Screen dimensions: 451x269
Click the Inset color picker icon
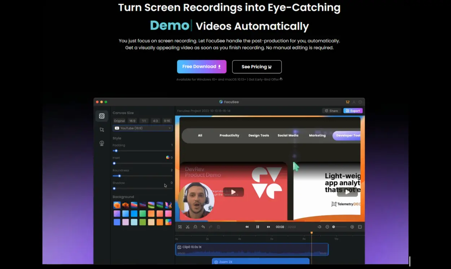point(168,158)
